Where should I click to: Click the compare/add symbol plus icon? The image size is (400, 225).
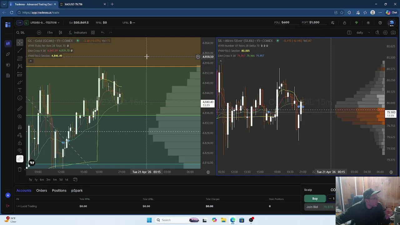click(39, 32)
